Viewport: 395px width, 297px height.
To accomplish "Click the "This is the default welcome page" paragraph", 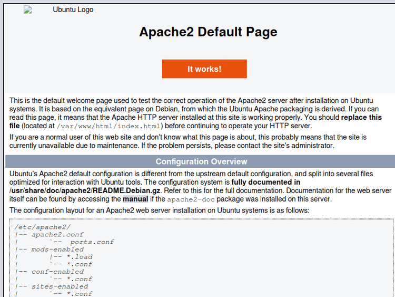I will (190, 109).
